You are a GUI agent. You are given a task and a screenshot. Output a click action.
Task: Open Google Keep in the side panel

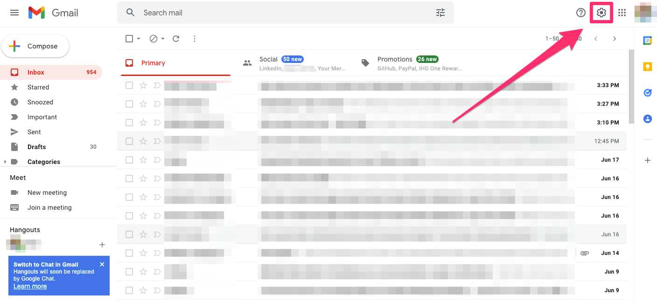(x=647, y=66)
